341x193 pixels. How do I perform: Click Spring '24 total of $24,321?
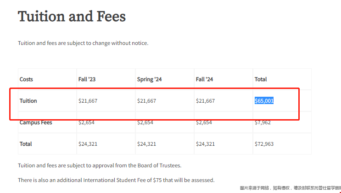coord(146,144)
